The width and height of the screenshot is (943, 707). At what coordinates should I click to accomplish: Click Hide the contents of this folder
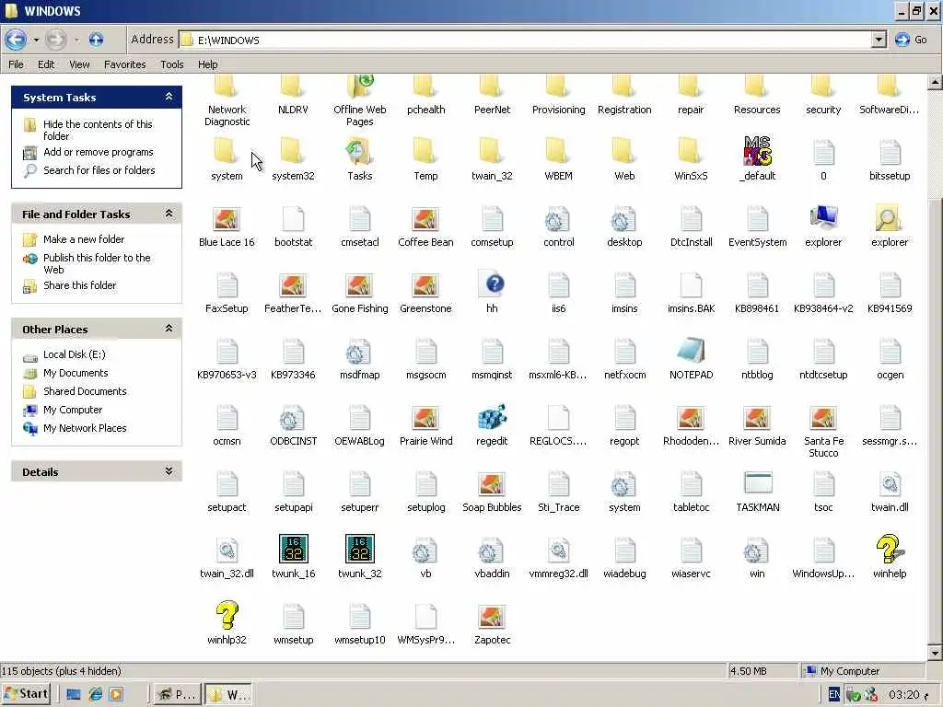98,130
